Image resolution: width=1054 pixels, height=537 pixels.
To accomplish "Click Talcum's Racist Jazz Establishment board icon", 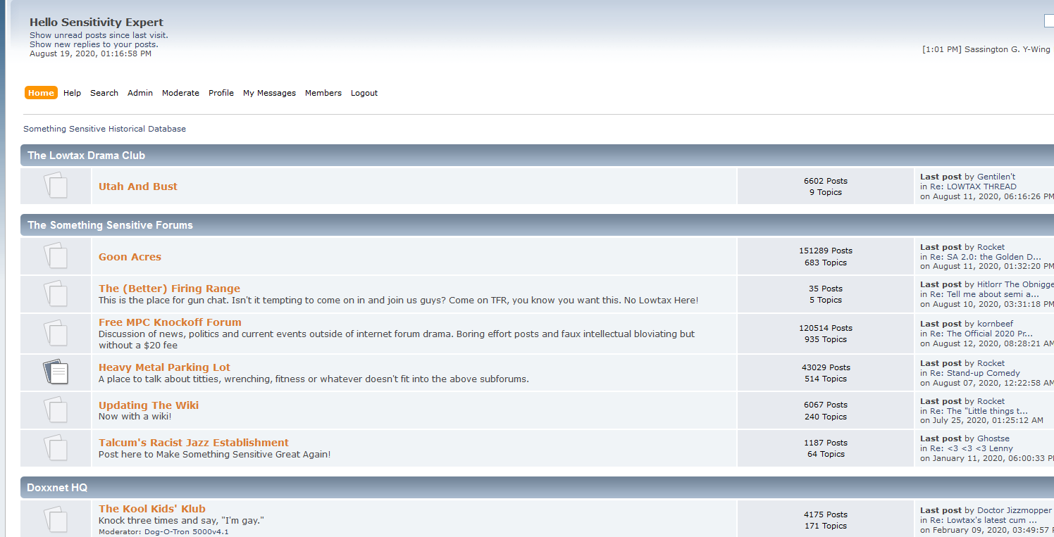I will pos(56,448).
